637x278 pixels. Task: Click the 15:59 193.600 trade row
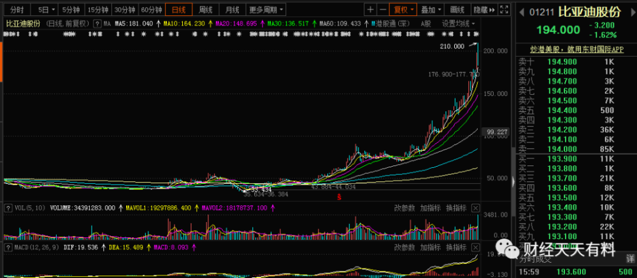pos(575,272)
